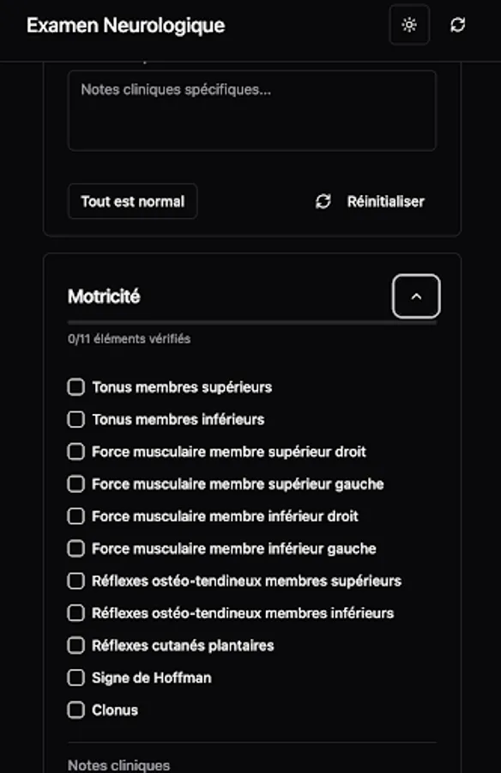Toggle light mode with the sun icon
The width and height of the screenshot is (501, 773).
[409, 24]
